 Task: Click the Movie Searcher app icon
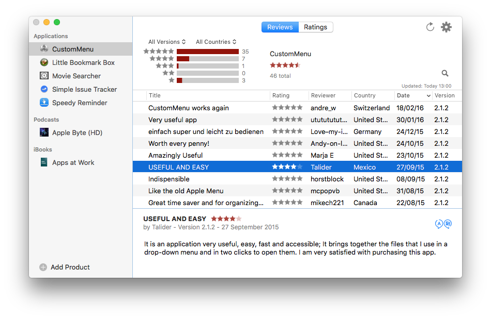pos(44,76)
